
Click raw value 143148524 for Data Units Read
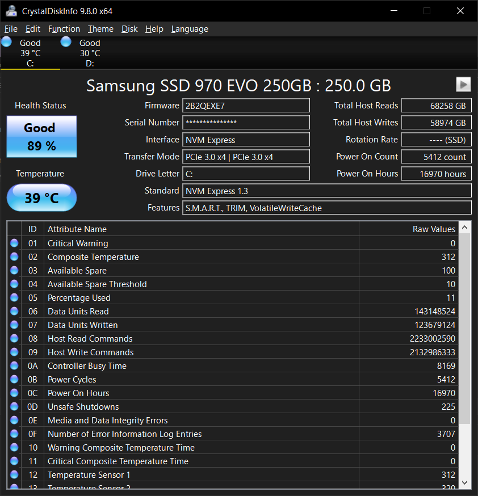(x=435, y=312)
